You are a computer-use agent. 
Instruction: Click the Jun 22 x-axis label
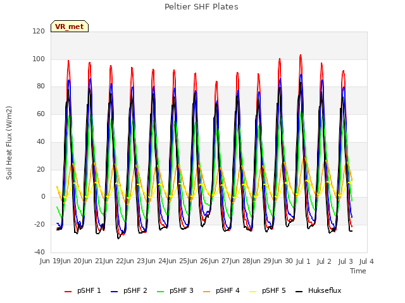tap(113, 261)
